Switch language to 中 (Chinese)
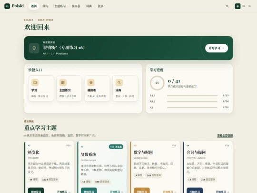This screenshot has width=257, height=193. point(237,6)
